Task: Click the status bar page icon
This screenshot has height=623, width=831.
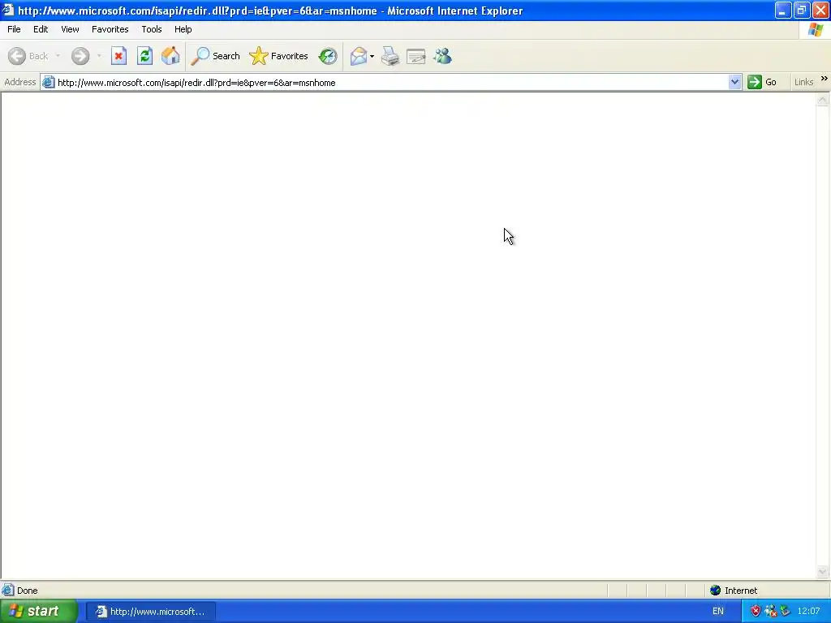Action: tap(8, 591)
